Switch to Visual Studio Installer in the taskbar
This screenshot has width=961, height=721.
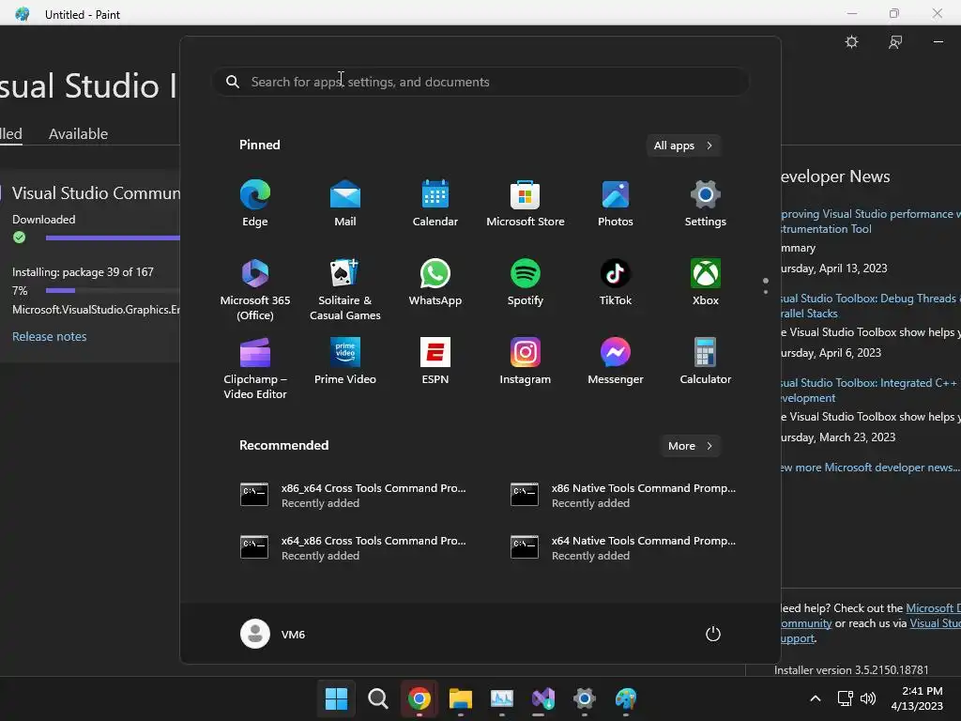(x=543, y=698)
